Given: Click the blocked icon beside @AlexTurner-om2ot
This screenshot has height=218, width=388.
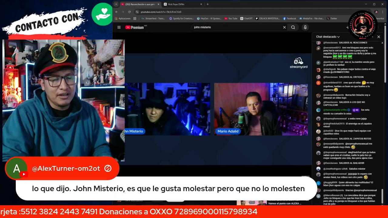Looking at the screenshot, I should coord(108,169).
